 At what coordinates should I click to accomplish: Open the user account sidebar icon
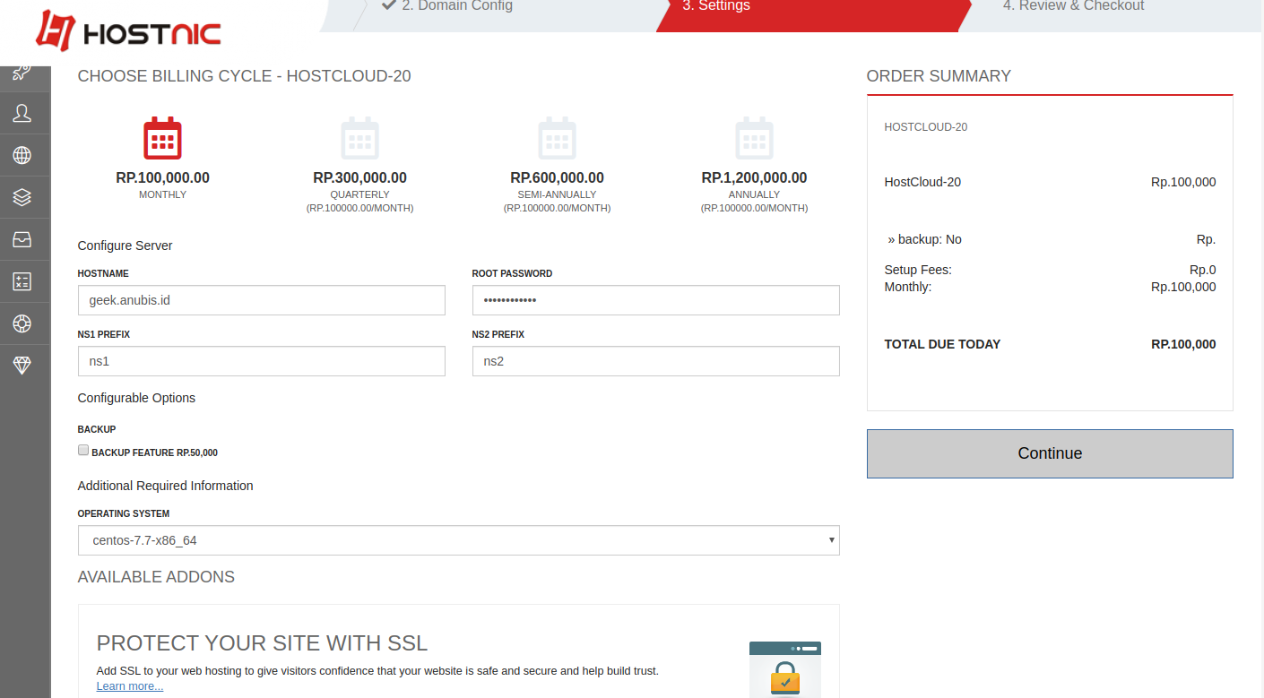(x=22, y=113)
